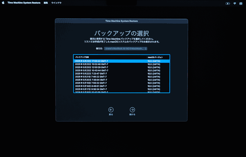Select backup 2025年5月20日 7:35:04 GMT-7
The height and width of the screenshot is (157, 246).
click(121, 80)
